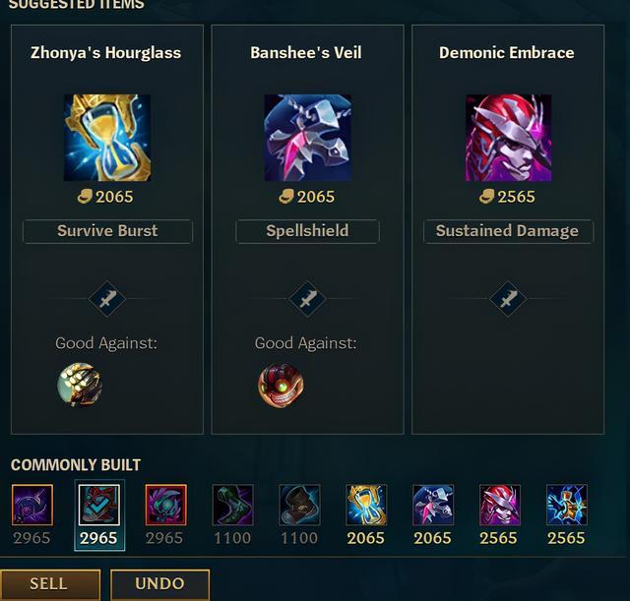Pick the second 1100 boots item

click(299, 505)
